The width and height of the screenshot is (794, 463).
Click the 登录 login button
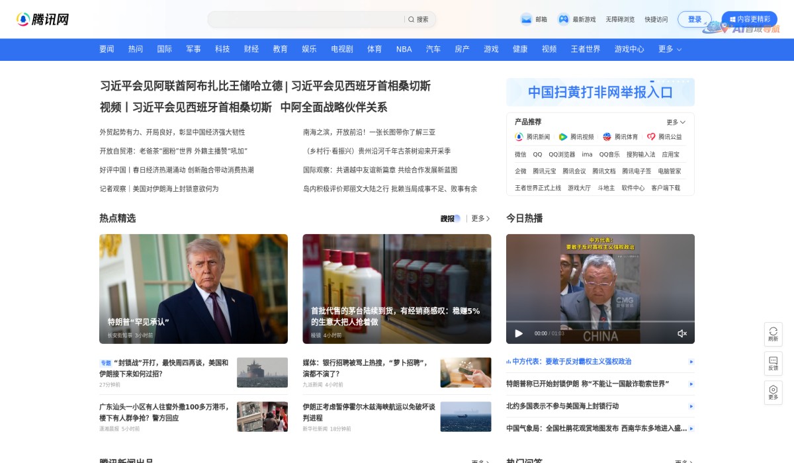[694, 19]
